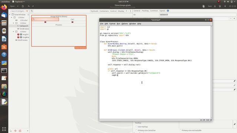Screen dimensions: 237x133
Task: Redo action in Glade header
Action: (x=33, y=6)
